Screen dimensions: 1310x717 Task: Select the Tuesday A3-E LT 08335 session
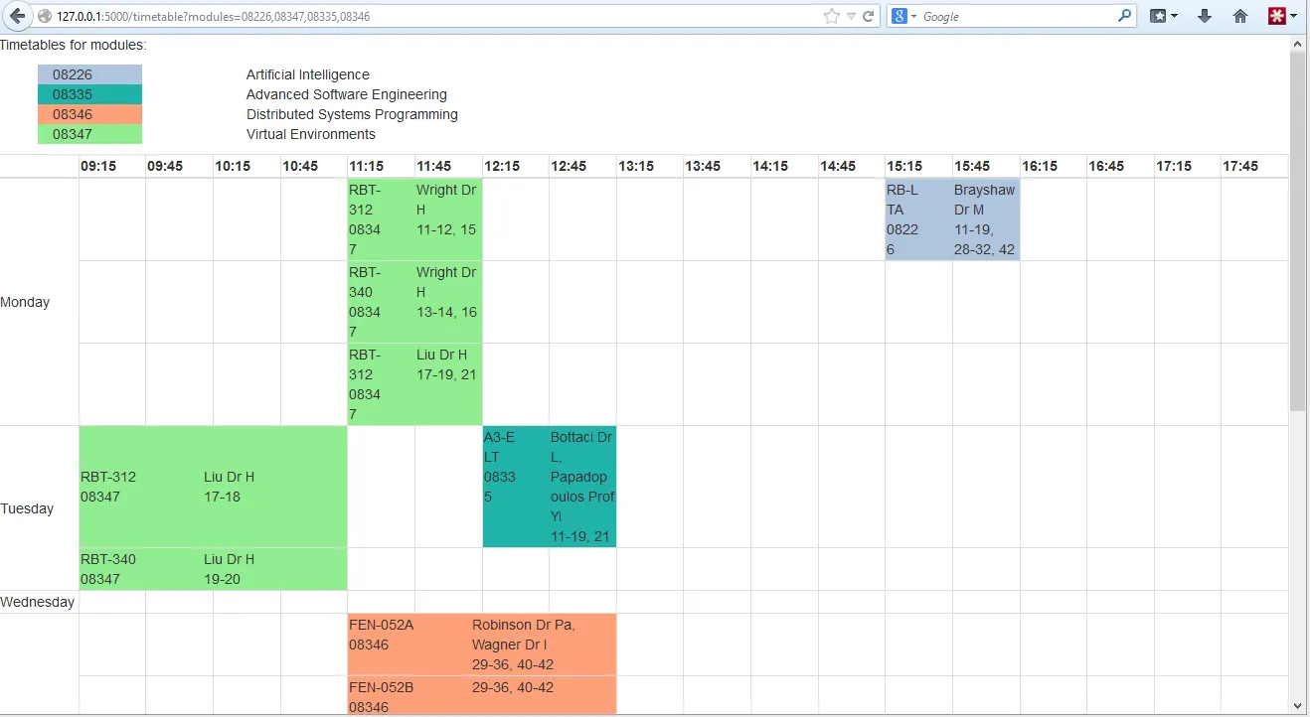pos(549,487)
